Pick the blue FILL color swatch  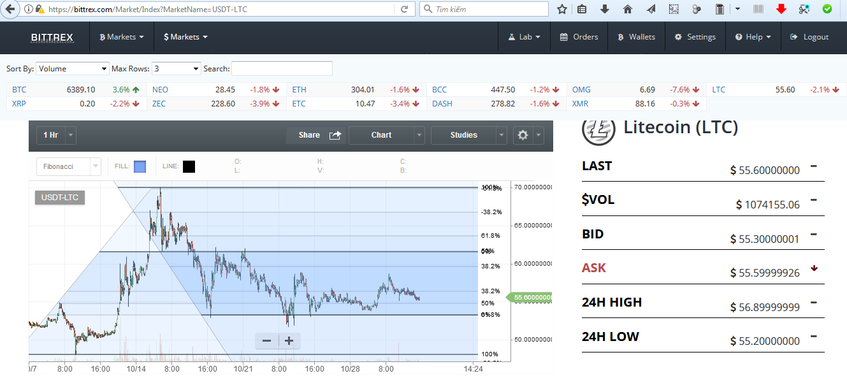click(x=140, y=167)
